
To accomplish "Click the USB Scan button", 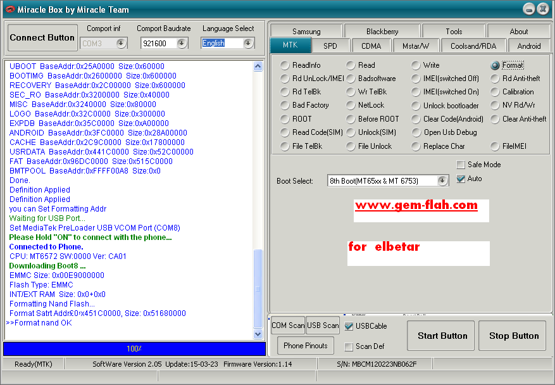I will (x=323, y=325).
